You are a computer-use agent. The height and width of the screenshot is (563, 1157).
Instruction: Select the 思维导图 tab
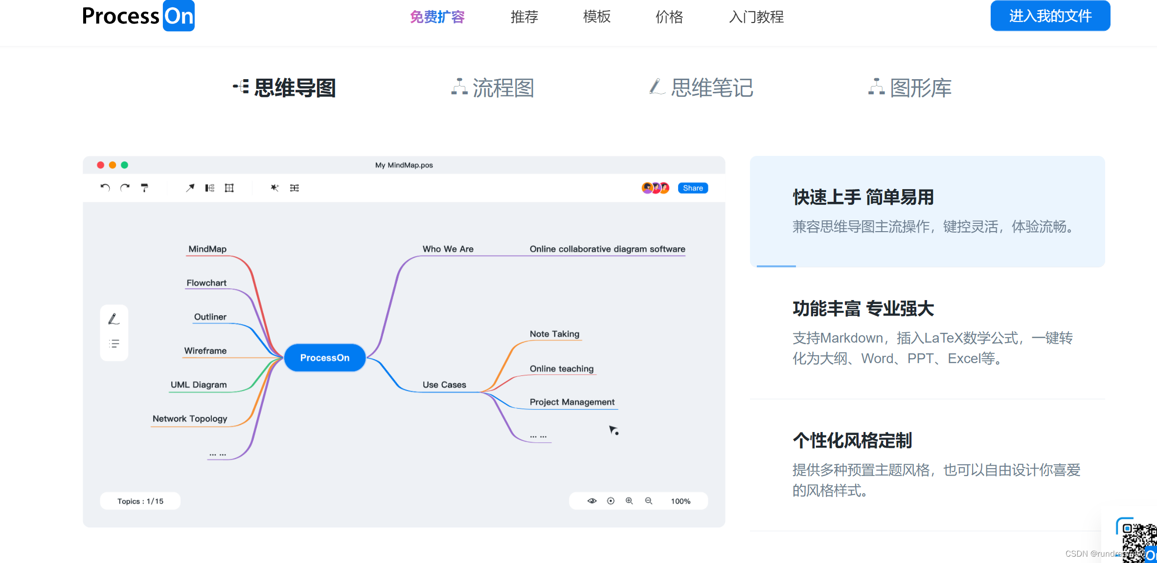point(284,88)
